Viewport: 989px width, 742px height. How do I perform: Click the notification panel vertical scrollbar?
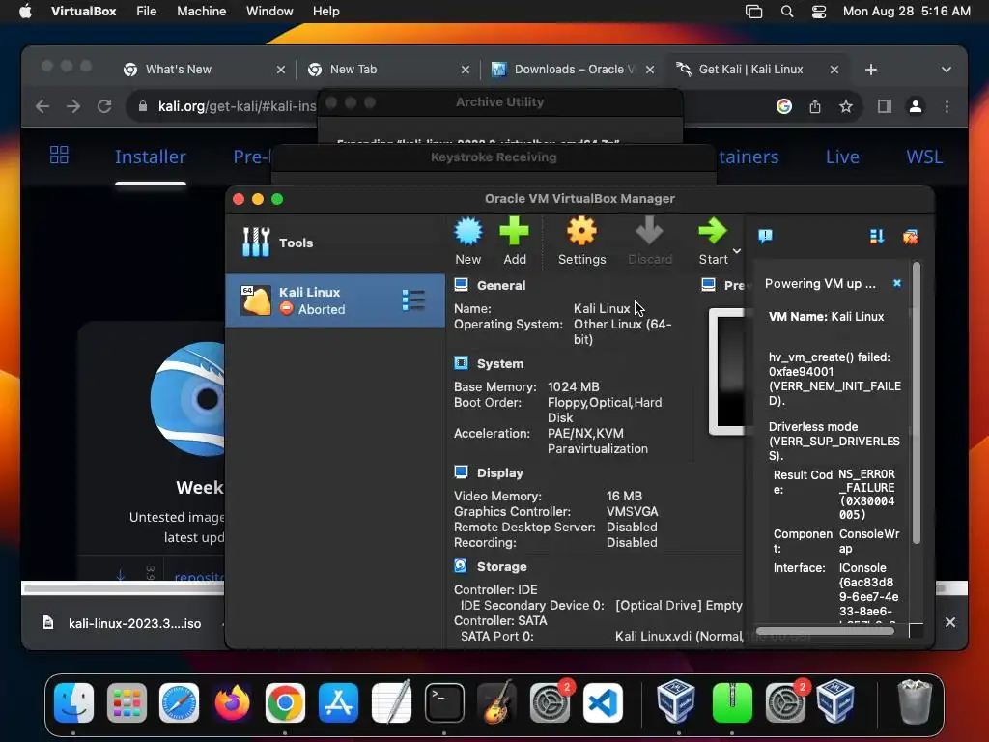(x=917, y=404)
